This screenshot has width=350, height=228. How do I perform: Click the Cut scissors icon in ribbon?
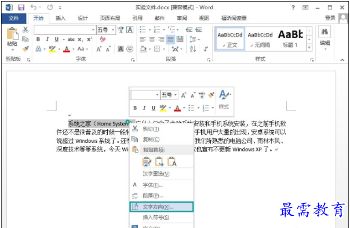tap(25, 30)
